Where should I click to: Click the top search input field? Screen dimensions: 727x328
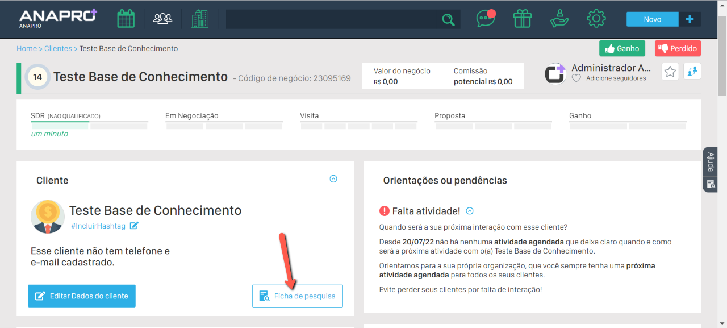[x=332, y=19]
